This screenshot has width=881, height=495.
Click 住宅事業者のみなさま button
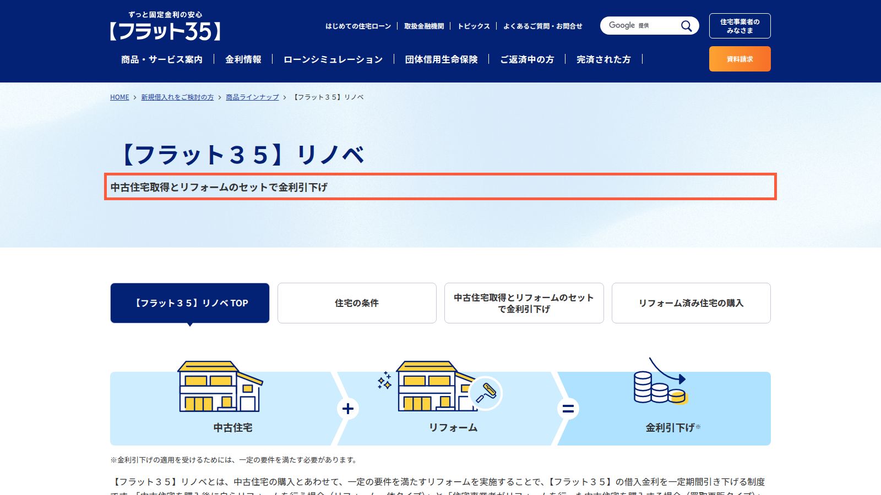point(739,26)
